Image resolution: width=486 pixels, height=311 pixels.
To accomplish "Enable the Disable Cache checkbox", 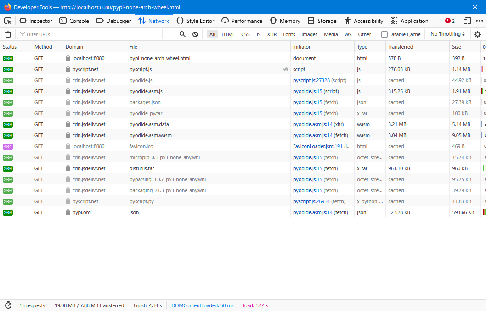I will coord(384,34).
